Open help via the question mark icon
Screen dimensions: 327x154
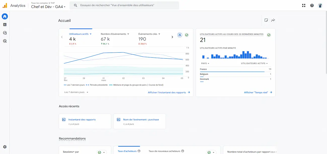click(312, 5)
